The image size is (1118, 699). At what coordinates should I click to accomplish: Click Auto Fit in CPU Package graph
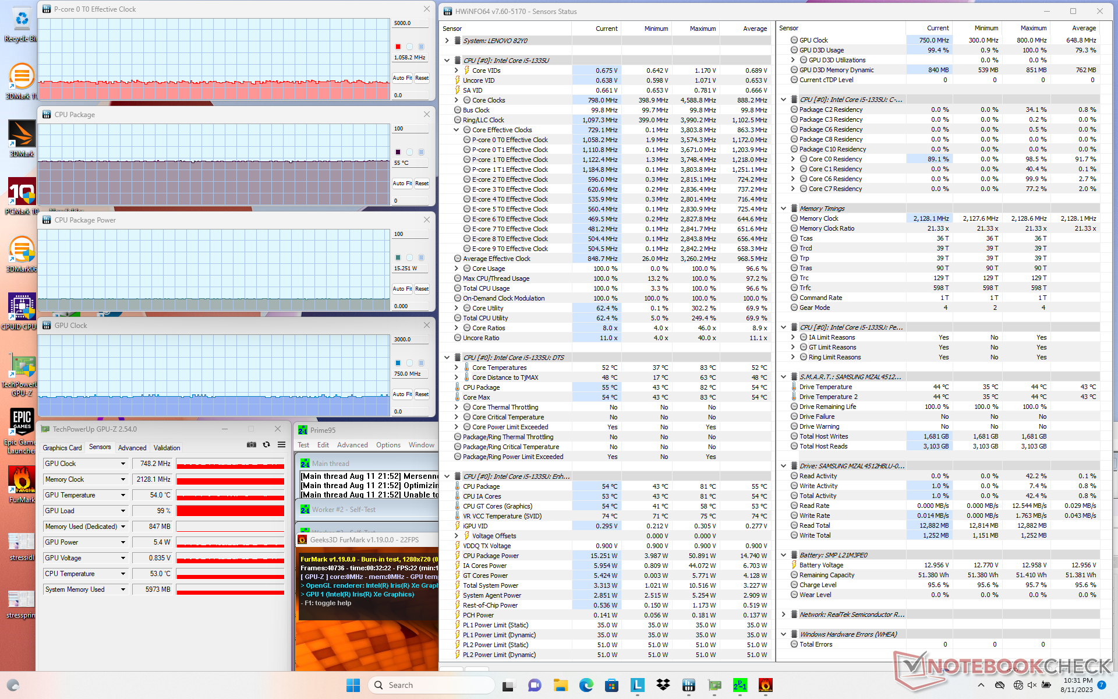(401, 183)
